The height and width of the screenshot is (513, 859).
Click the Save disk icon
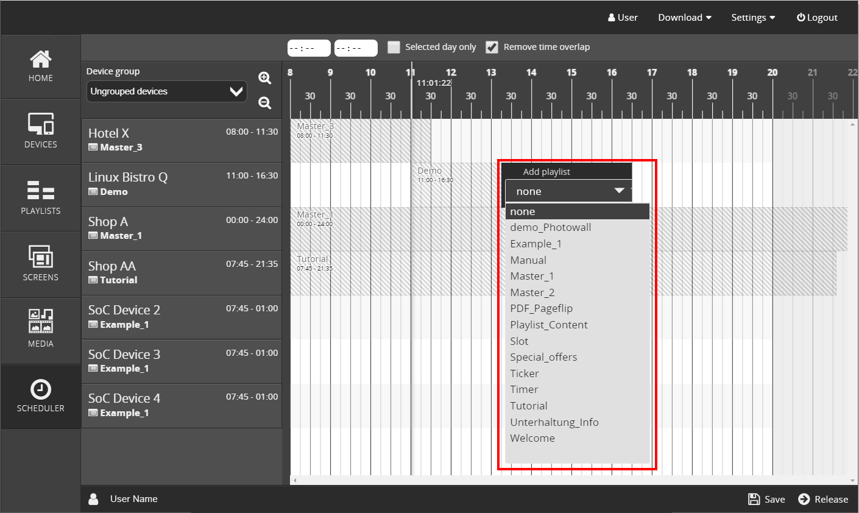coord(754,499)
